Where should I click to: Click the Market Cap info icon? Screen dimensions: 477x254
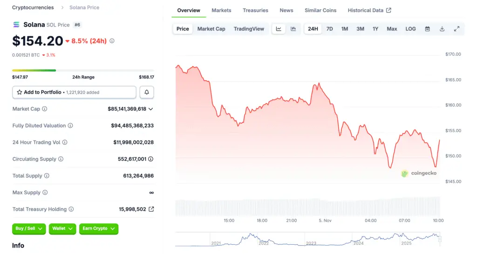pyautogui.click(x=45, y=109)
